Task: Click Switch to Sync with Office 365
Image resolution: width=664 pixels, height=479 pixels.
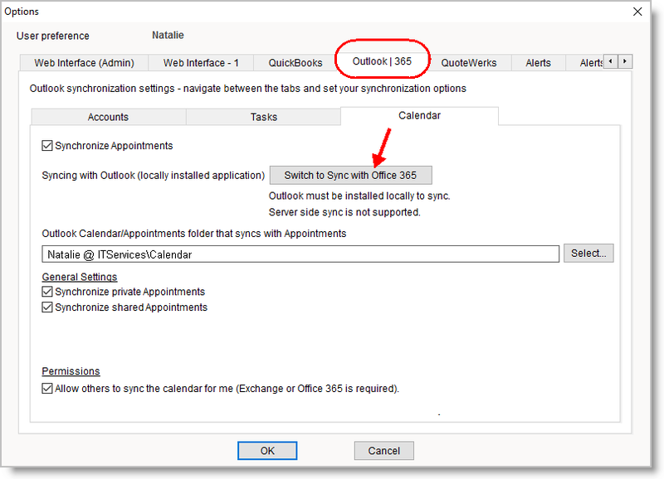Action: click(350, 175)
